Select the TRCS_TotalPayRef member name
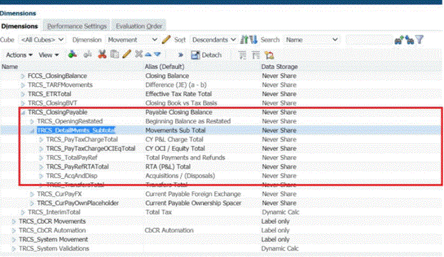 click(72, 157)
